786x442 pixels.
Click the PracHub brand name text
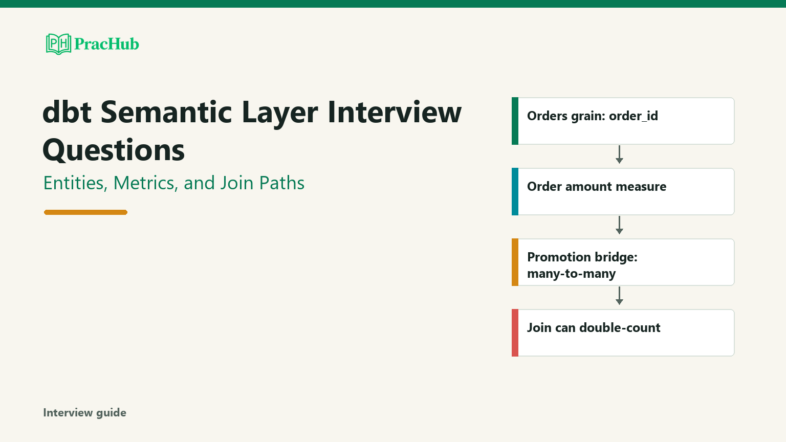106,44
